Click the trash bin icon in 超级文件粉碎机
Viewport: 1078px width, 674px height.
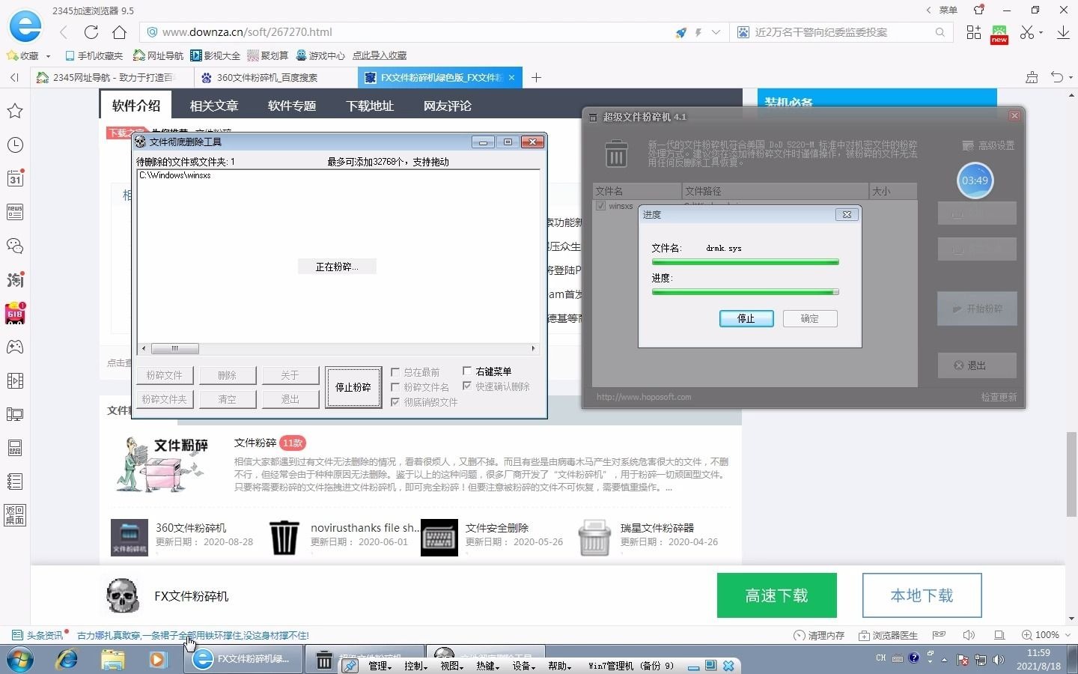(x=616, y=154)
